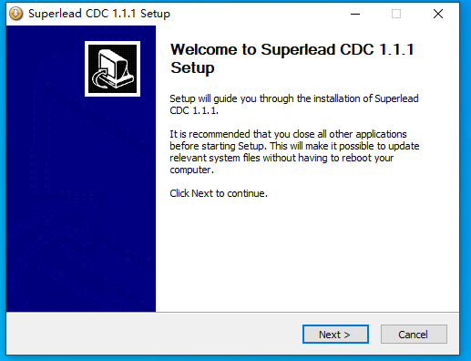Click the blue desktop background right of window
Screen dimensions: 471x361
[466, 182]
